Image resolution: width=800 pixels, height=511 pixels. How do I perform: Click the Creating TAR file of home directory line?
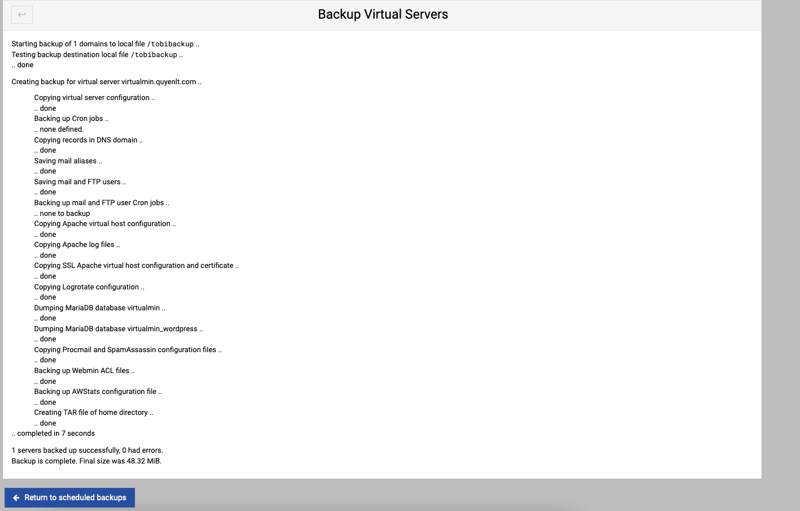(x=93, y=413)
